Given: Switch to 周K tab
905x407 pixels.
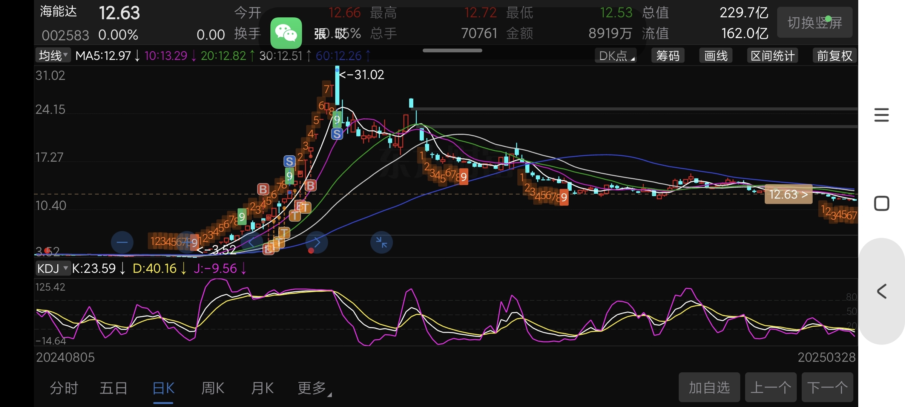Looking at the screenshot, I should pos(213,388).
